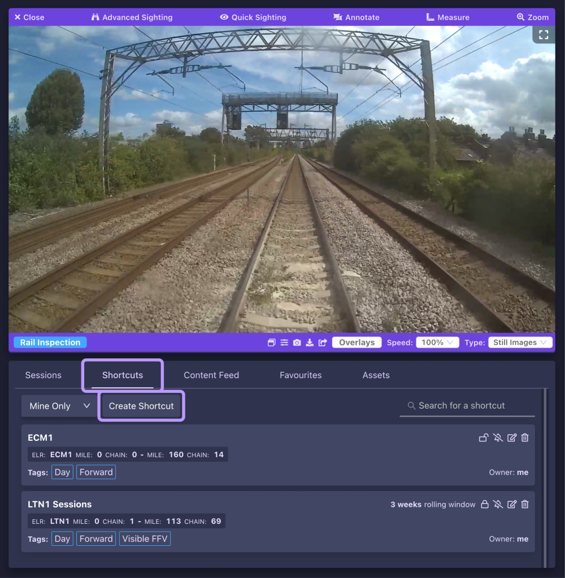Download the current image
Viewport: 565px width, 578px height.
coord(310,343)
